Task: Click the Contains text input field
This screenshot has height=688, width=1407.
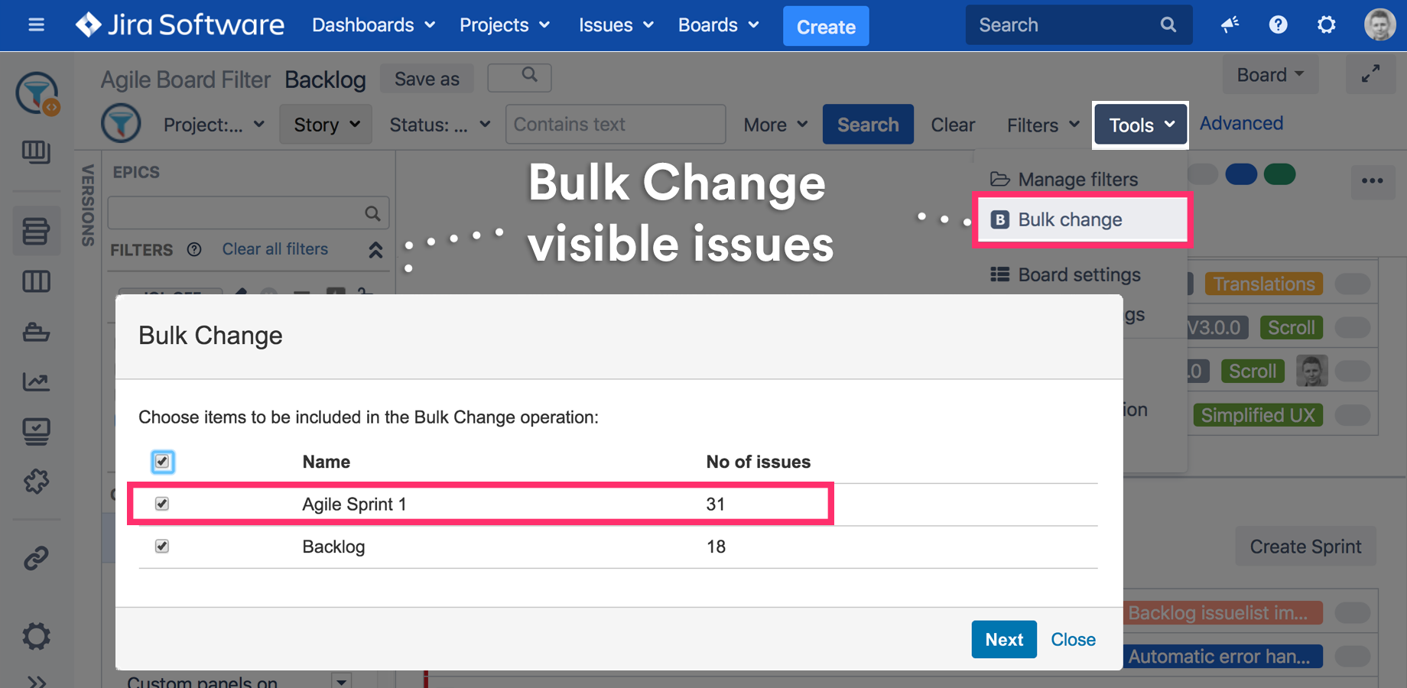Action: [x=615, y=125]
